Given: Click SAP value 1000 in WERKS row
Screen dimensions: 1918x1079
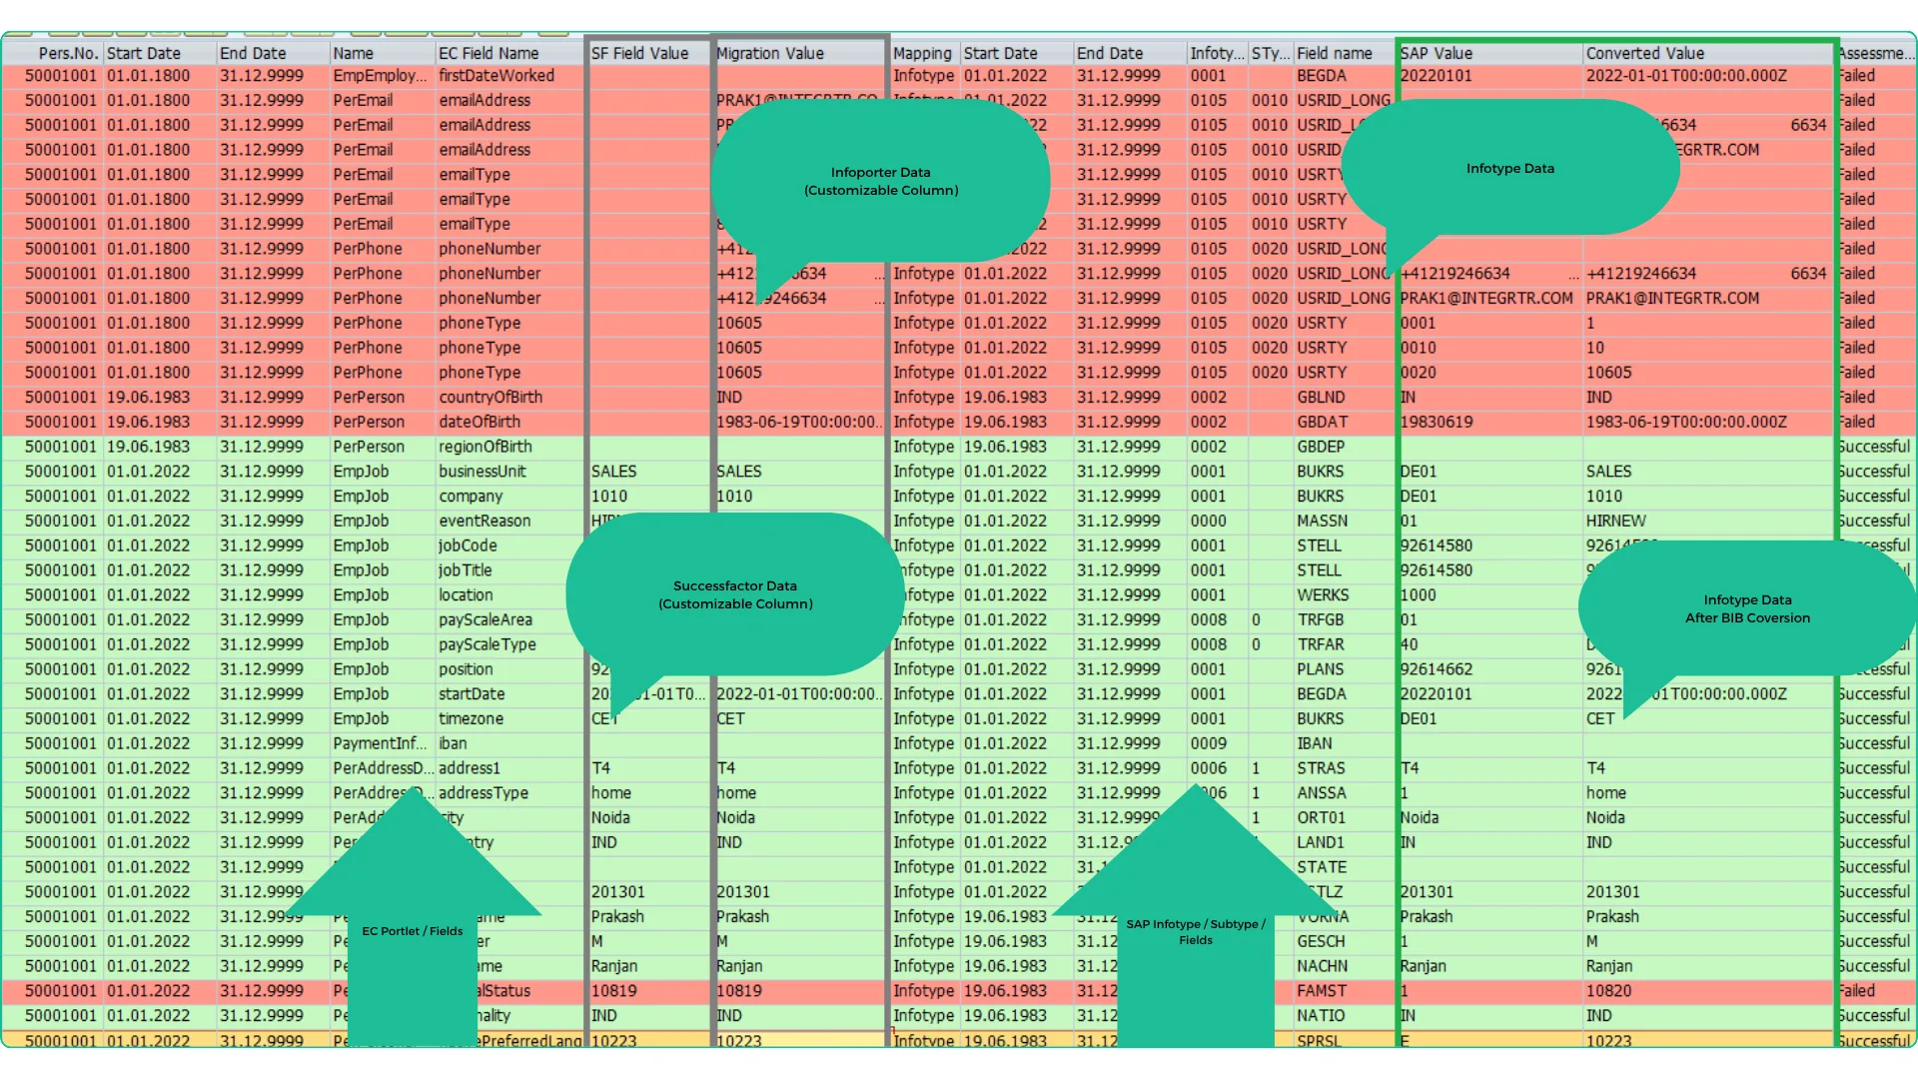Looking at the screenshot, I should pos(1489,595).
